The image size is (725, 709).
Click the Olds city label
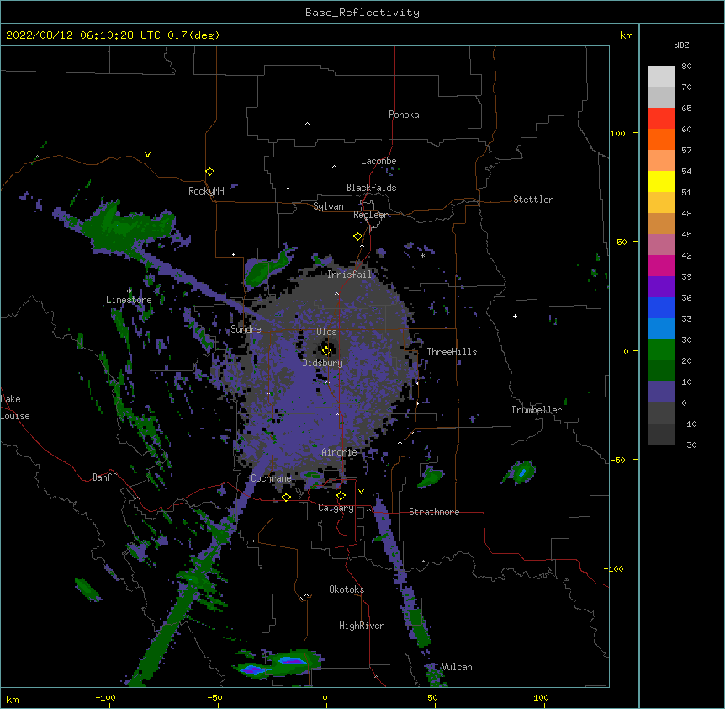pyautogui.click(x=326, y=332)
